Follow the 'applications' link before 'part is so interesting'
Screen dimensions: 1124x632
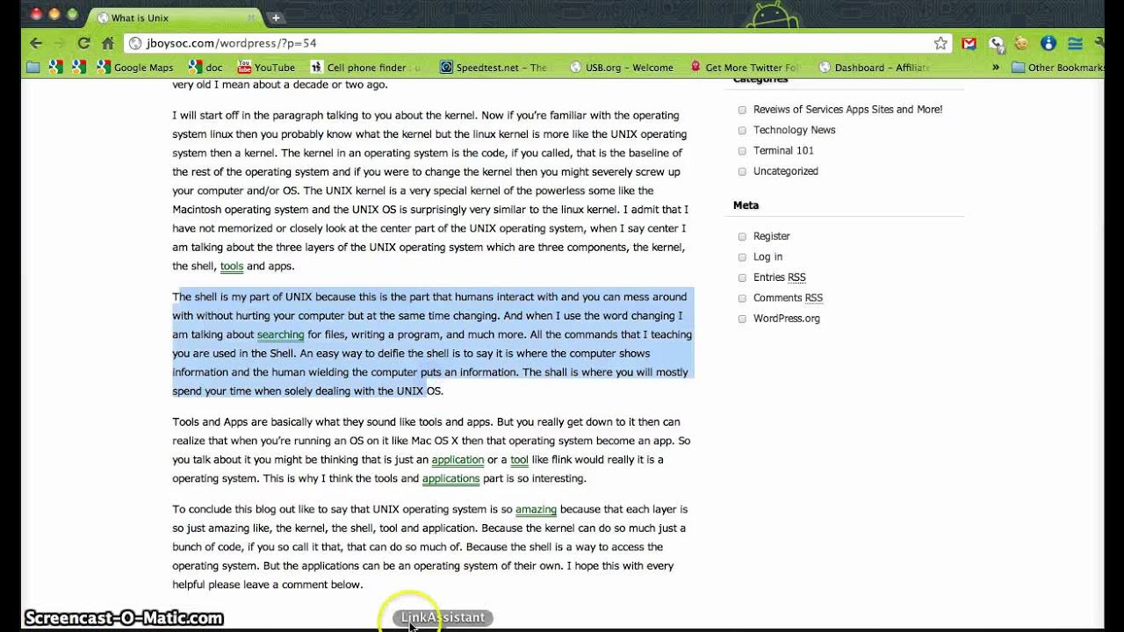pyautogui.click(x=450, y=478)
